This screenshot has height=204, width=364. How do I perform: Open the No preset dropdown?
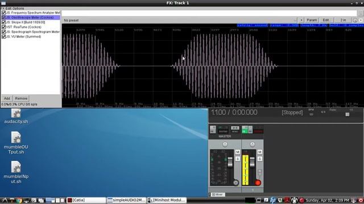[x=180, y=20]
